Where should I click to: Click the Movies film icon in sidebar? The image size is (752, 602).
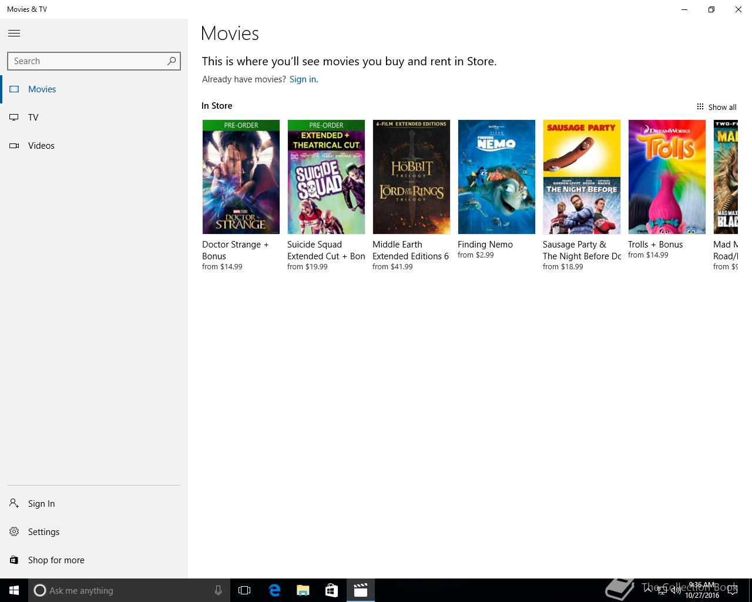pyautogui.click(x=14, y=89)
